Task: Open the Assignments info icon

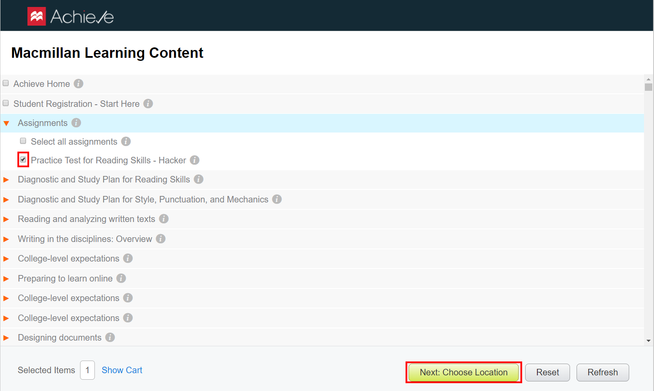Action: (76, 123)
